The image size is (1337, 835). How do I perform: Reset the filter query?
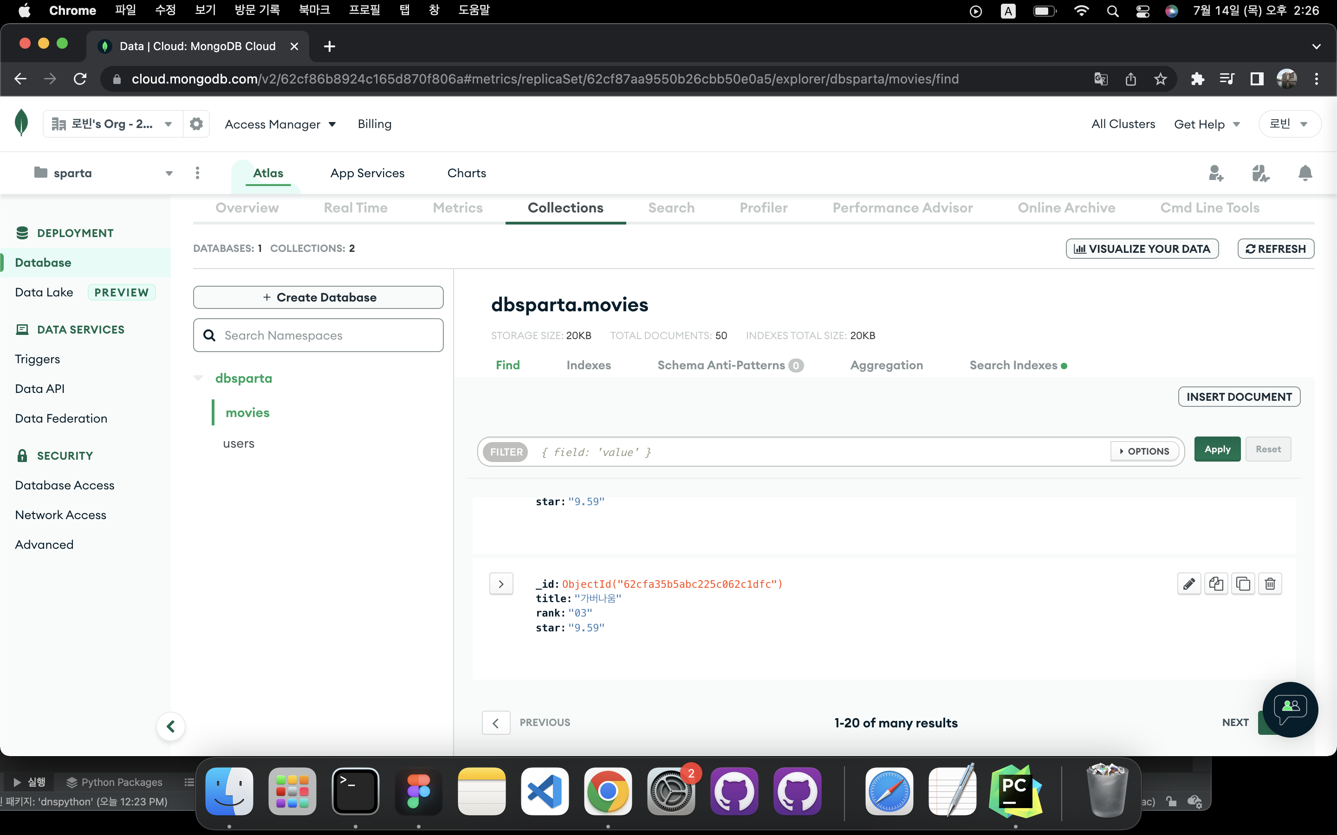1268,449
